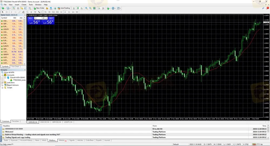Open the chart periodicity clock dropdown
Screen dimensions: 270x146
pyautogui.click(x=114, y=8)
